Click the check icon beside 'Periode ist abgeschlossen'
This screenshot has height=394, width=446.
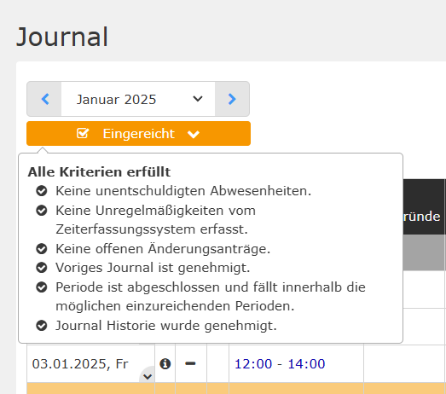[42, 287]
